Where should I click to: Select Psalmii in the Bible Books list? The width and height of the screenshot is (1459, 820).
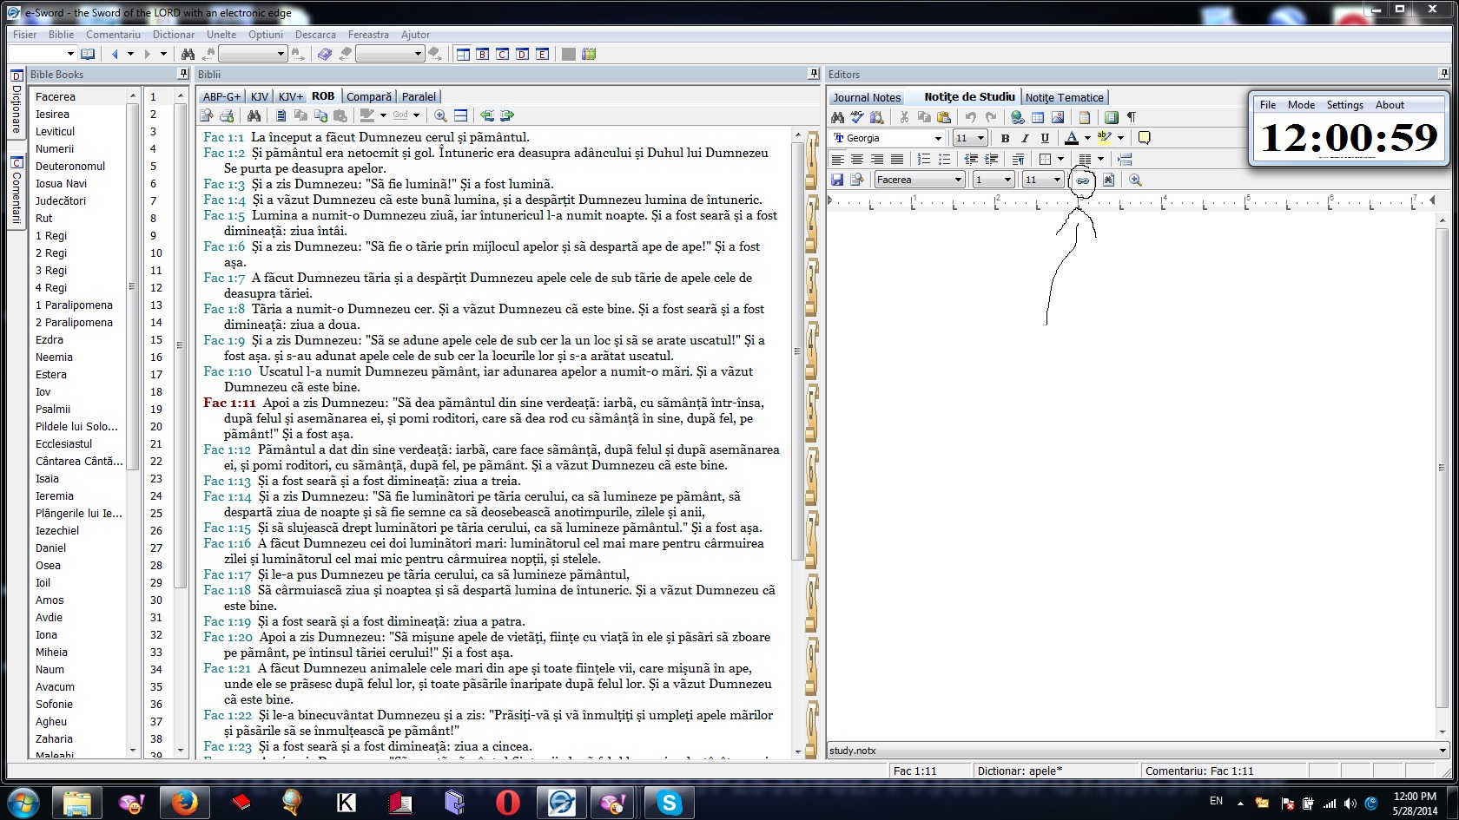coord(53,409)
